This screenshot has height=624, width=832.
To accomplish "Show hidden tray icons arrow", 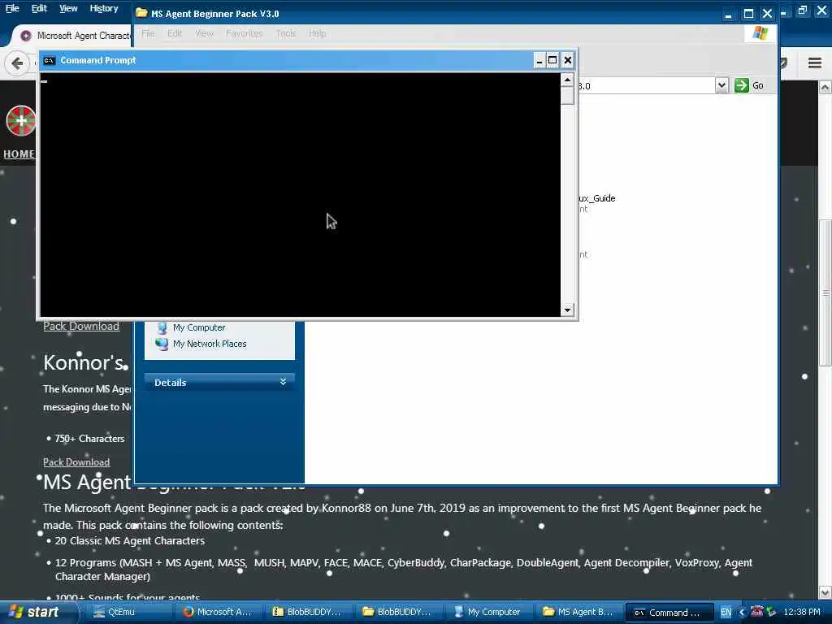I will click(742, 613).
